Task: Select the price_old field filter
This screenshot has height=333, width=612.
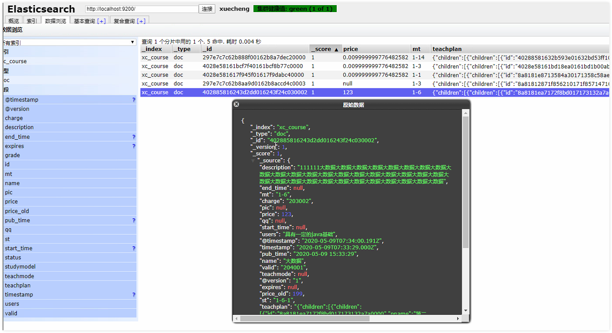Action: coord(70,211)
